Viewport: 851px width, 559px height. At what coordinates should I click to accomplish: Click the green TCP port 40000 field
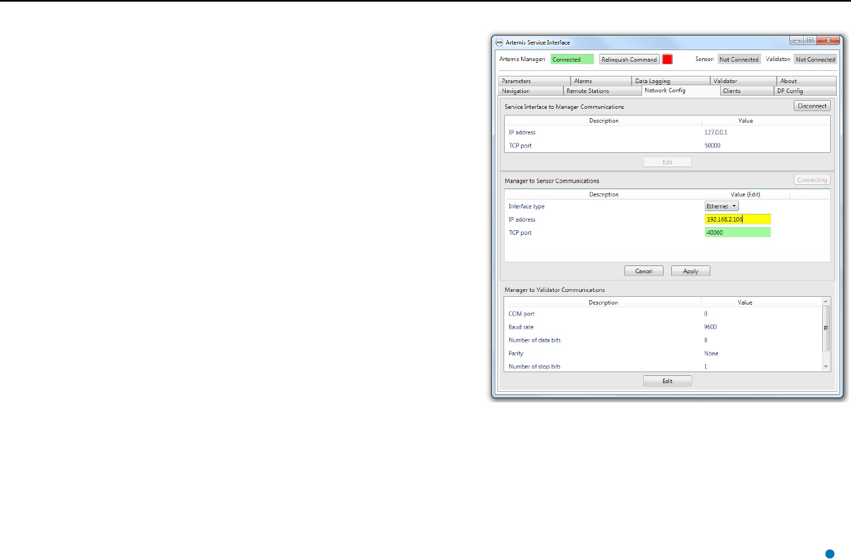pos(738,233)
